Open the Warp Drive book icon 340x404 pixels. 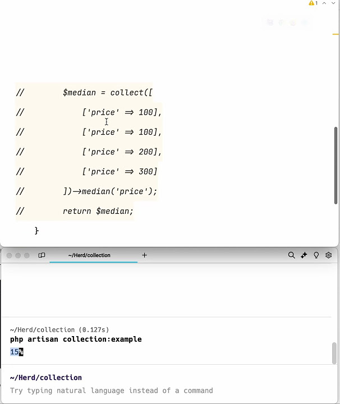42,255
